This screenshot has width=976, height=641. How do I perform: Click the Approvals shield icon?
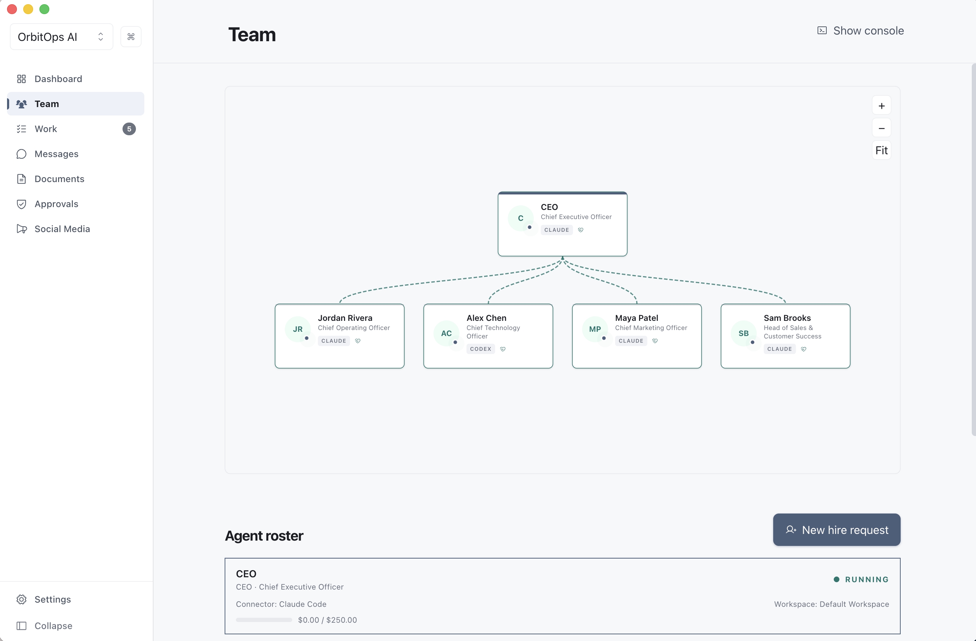(22, 204)
